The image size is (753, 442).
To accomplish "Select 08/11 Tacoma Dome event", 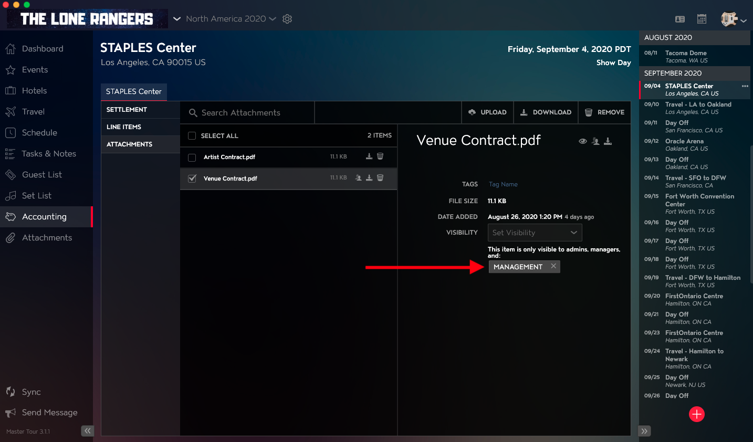I will (694, 56).
